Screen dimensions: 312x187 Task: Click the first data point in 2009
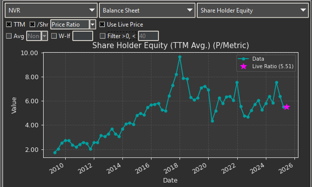coord(55,152)
